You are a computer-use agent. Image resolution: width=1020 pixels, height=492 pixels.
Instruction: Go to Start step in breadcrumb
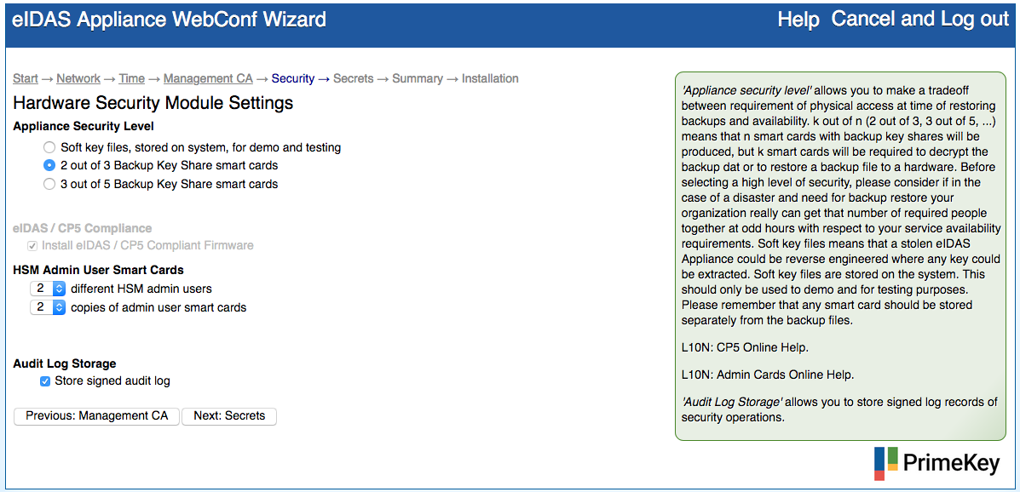[x=26, y=78]
